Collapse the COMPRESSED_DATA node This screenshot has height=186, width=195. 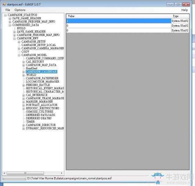click(x=10, y=25)
